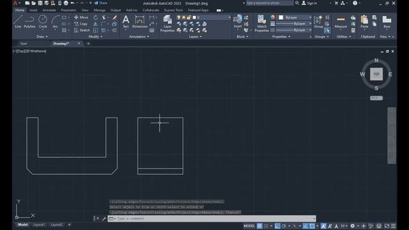Toggle snap mode in status bar
Viewport: 409px width, 230px height.
[266, 226]
